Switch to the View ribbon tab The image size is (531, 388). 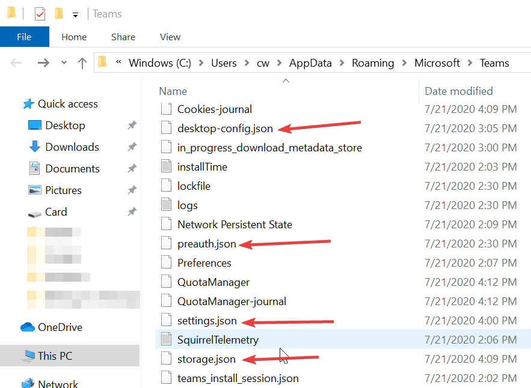(170, 37)
